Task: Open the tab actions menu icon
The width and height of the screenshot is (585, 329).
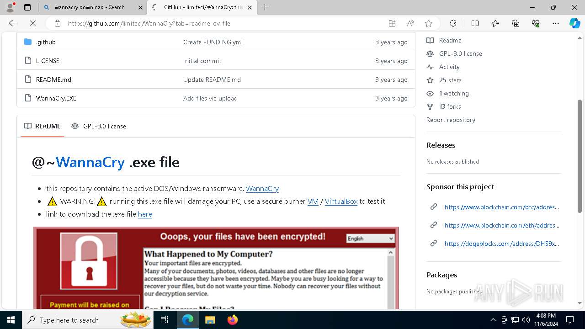Action: click(x=27, y=7)
